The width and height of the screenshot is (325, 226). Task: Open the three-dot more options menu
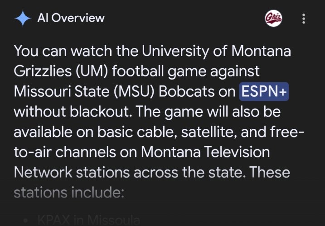[x=304, y=19]
